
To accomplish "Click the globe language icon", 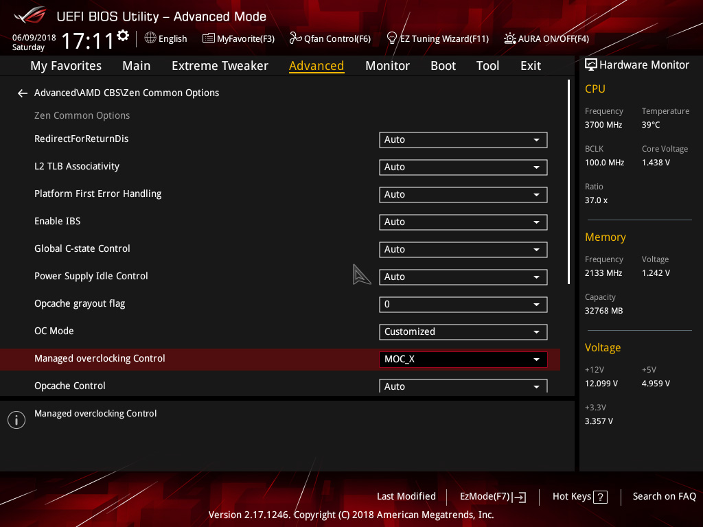I will point(150,38).
